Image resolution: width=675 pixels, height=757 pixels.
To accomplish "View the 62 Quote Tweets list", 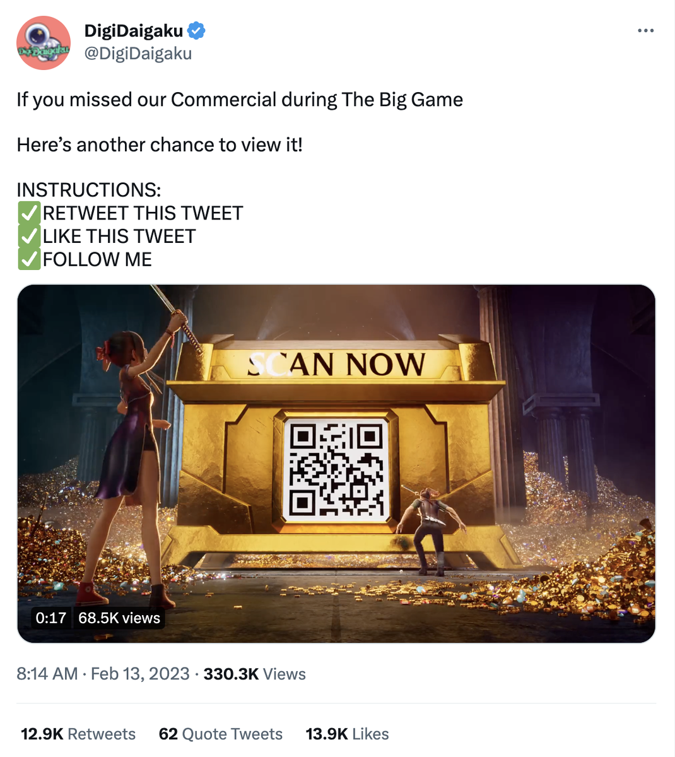I will point(221,734).
